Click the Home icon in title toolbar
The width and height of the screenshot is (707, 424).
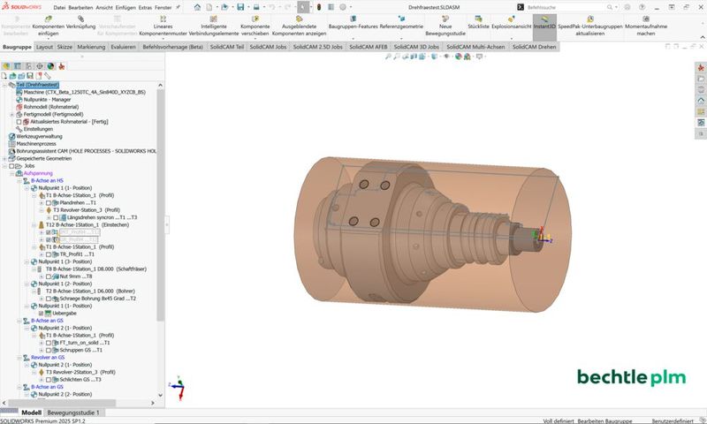coord(197,7)
